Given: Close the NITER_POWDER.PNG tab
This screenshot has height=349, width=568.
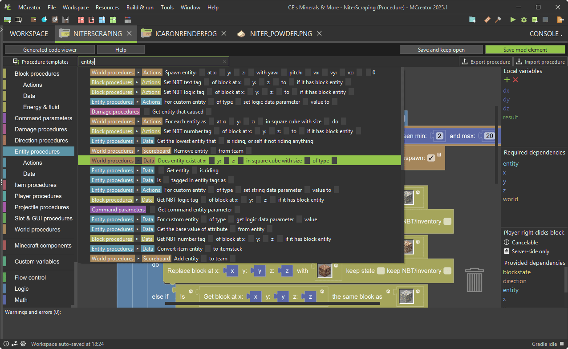Looking at the screenshot, I should (x=319, y=33).
